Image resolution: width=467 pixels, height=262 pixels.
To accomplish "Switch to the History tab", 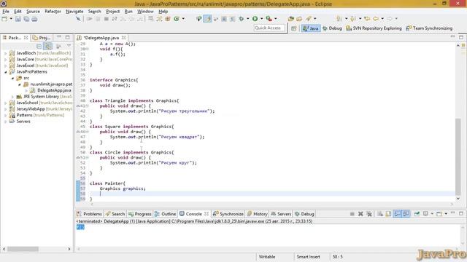I will (x=258, y=214).
